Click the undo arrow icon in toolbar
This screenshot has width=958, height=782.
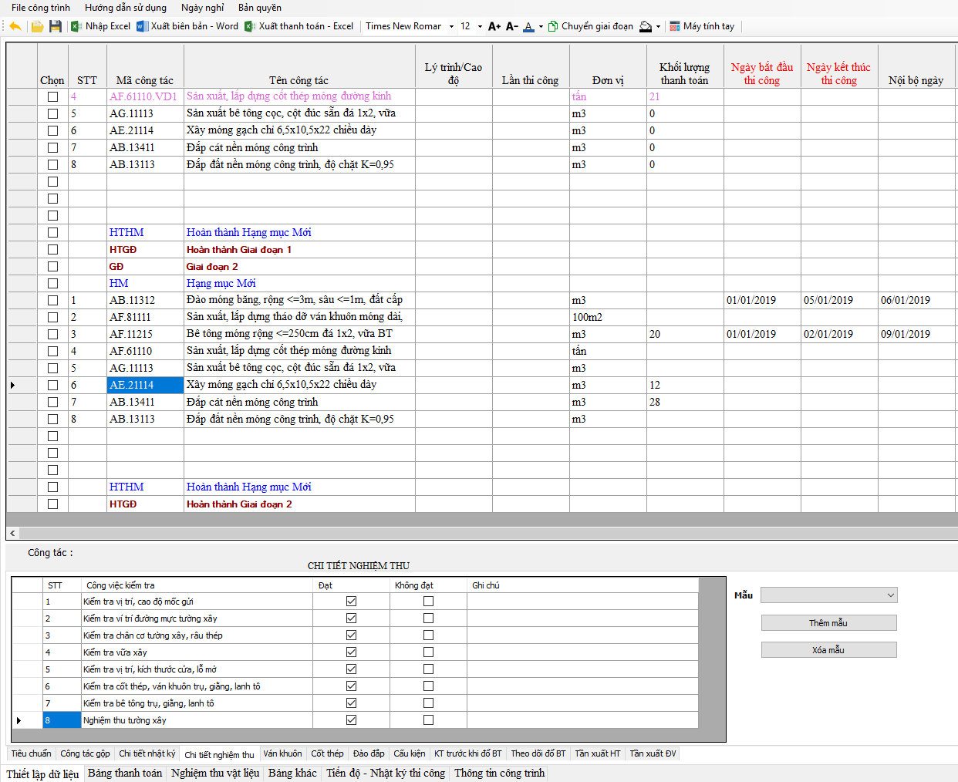click(15, 26)
